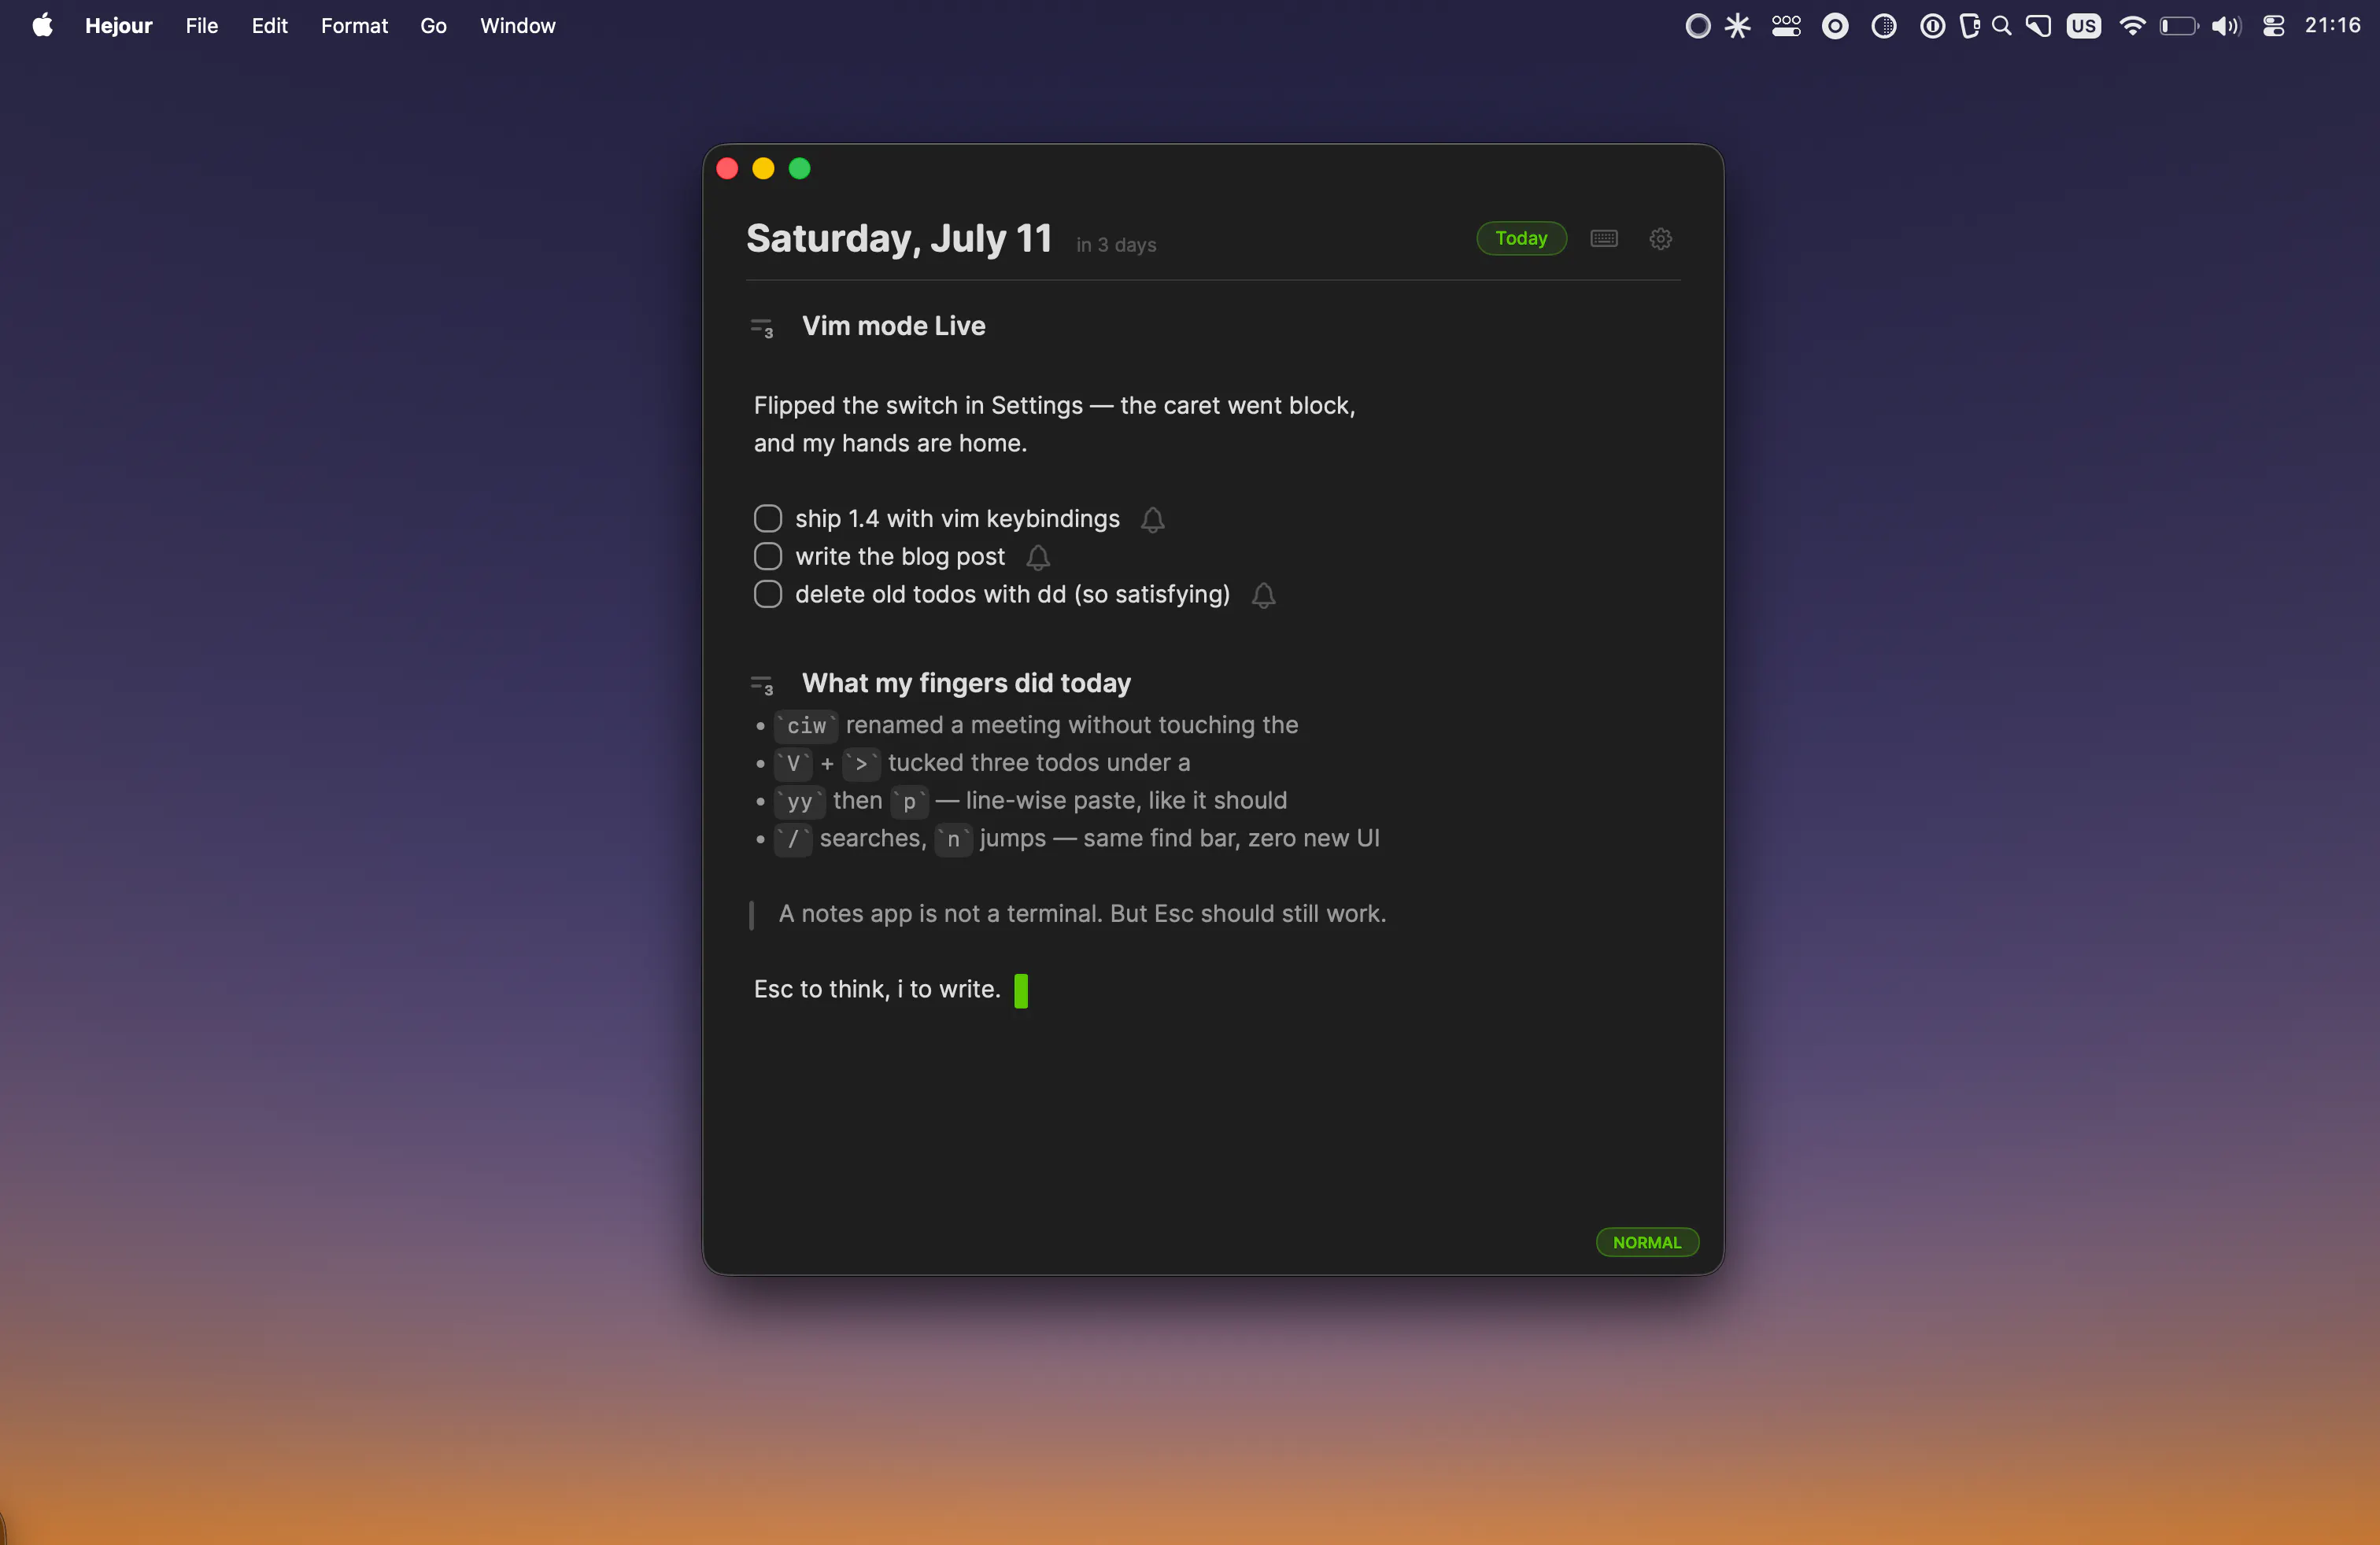Click the 'Vim mode Live' heading
2380x1545 pixels.
pyautogui.click(x=893, y=326)
